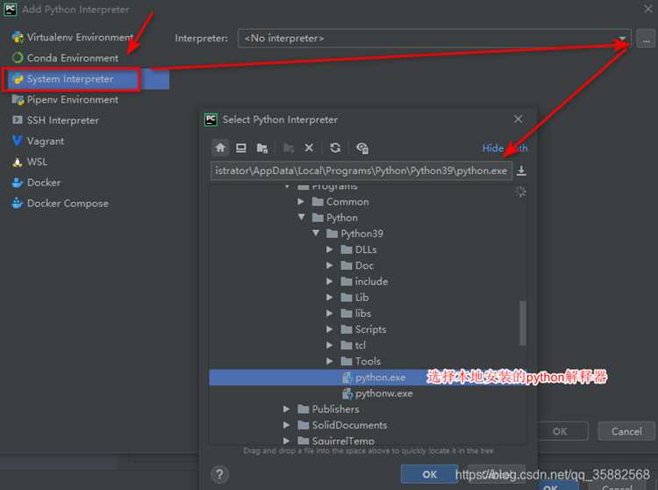Expand the Scripts folder
The image size is (658, 490).
tap(329, 329)
